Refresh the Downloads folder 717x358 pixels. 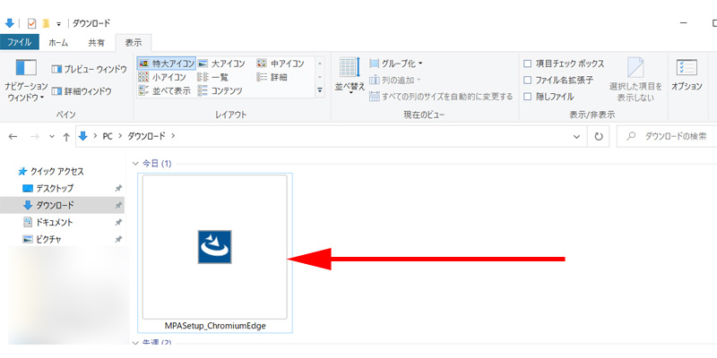598,137
